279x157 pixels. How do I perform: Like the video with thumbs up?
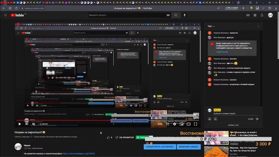point(109,137)
